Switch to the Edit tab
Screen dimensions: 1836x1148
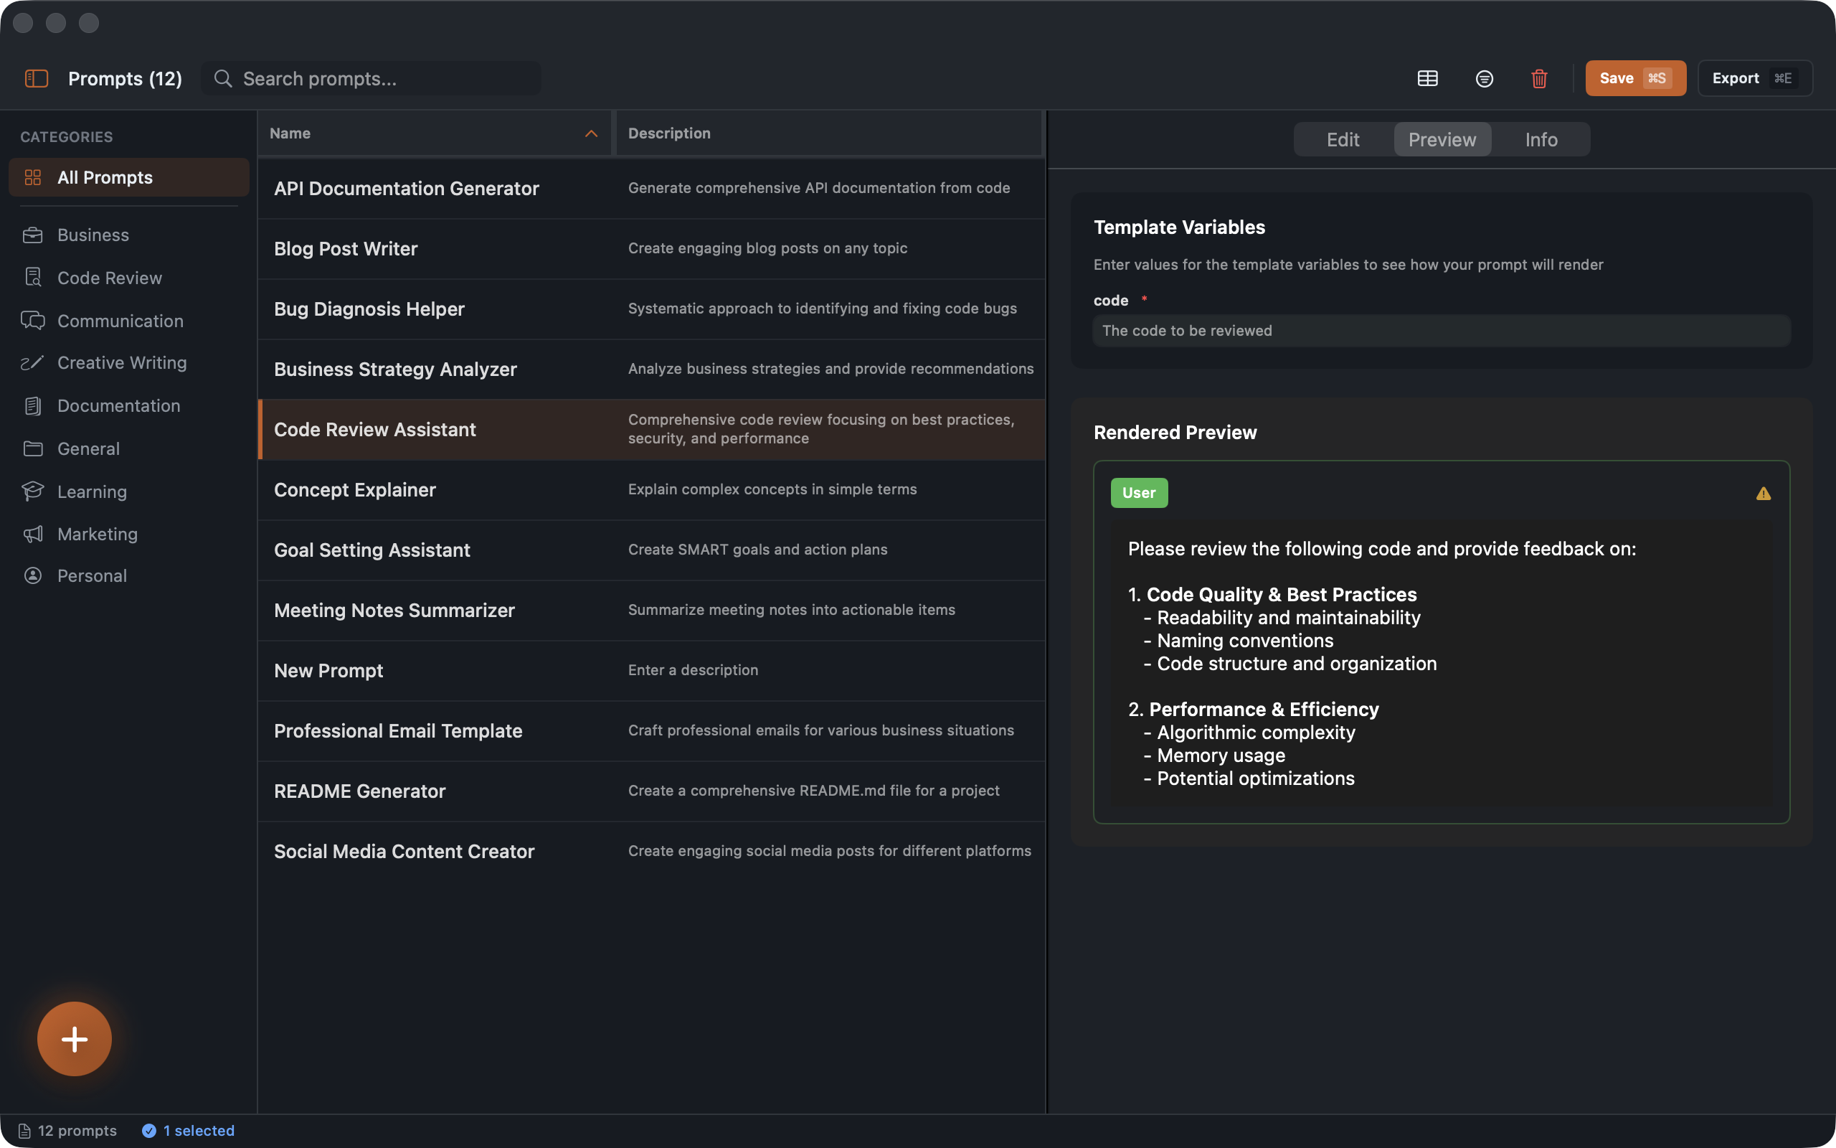pyautogui.click(x=1343, y=139)
